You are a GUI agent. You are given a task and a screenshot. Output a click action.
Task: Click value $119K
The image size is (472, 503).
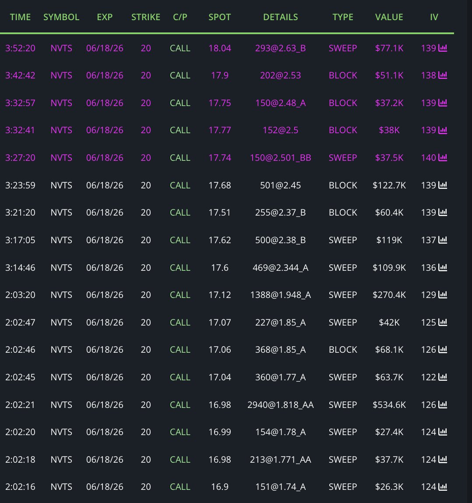[x=389, y=240]
